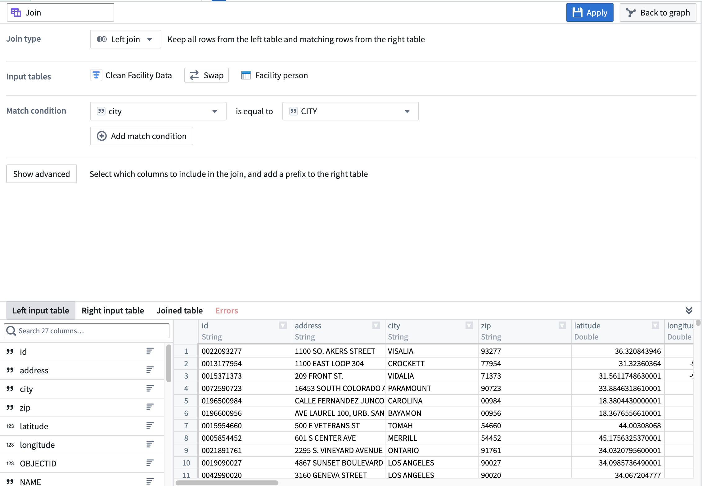
Task: Open histogram for address column in sidebar
Action: pyautogui.click(x=150, y=370)
